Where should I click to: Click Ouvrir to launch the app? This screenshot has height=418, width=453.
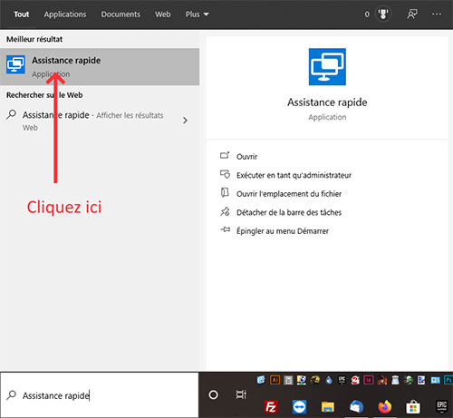click(246, 157)
